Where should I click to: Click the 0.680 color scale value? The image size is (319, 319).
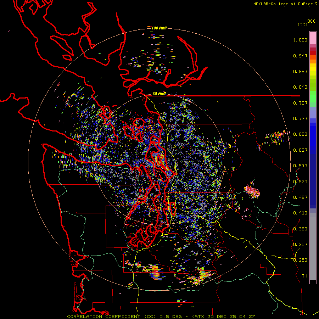(x=300, y=134)
